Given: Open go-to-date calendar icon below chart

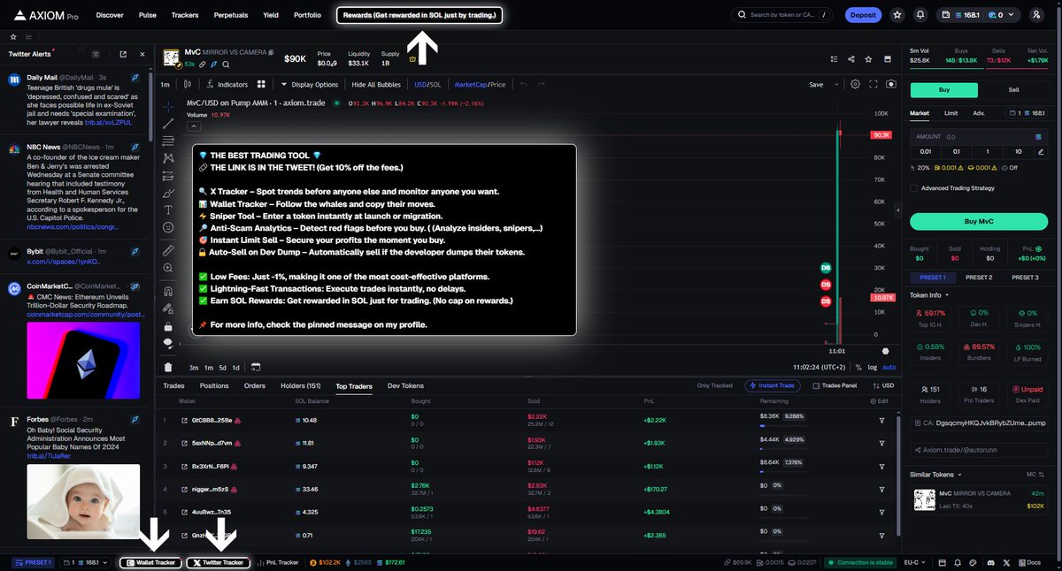Looking at the screenshot, I should 255,367.
